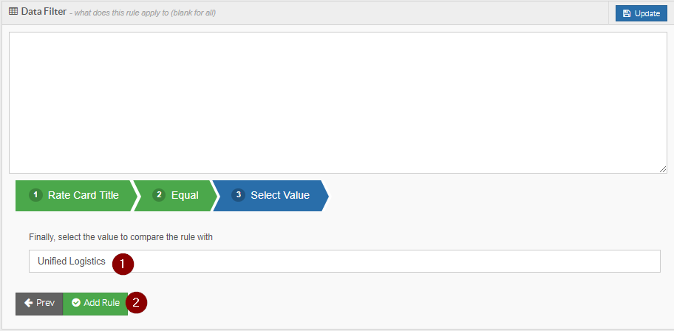Click the step 1 number circle
The image size is (674, 331).
tap(35, 195)
